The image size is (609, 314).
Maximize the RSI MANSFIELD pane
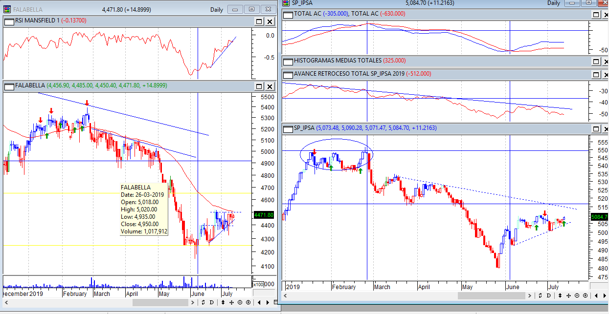click(x=259, y=21)
